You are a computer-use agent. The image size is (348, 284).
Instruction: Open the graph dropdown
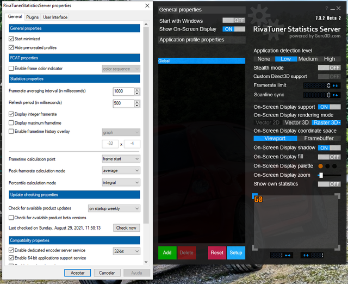pyautogui.click(x=121, y=133)
